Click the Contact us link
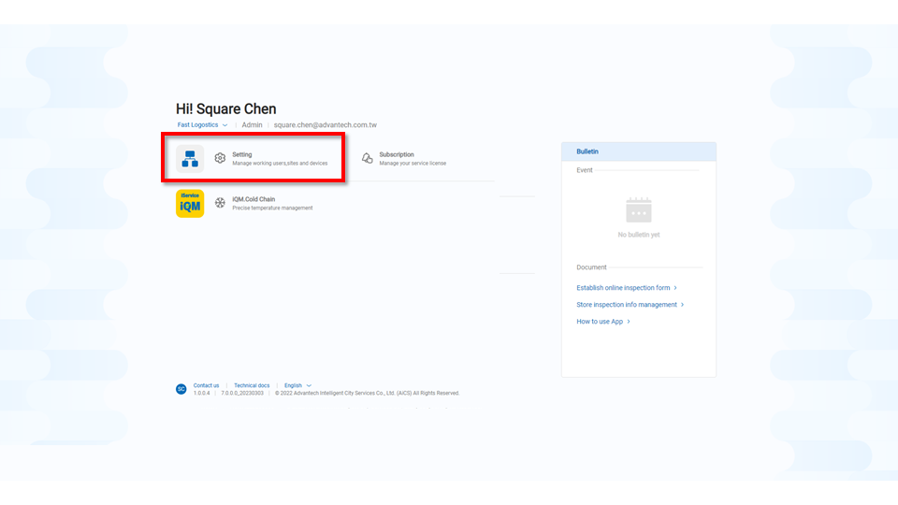Image resolution: width=898 pixels, height=505 pixels. click(x=206, y=385)
